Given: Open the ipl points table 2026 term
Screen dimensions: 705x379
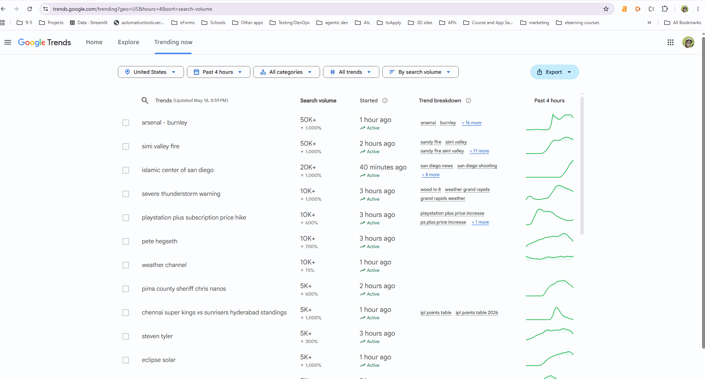Looking at the screenshot, I should (477, 313).
